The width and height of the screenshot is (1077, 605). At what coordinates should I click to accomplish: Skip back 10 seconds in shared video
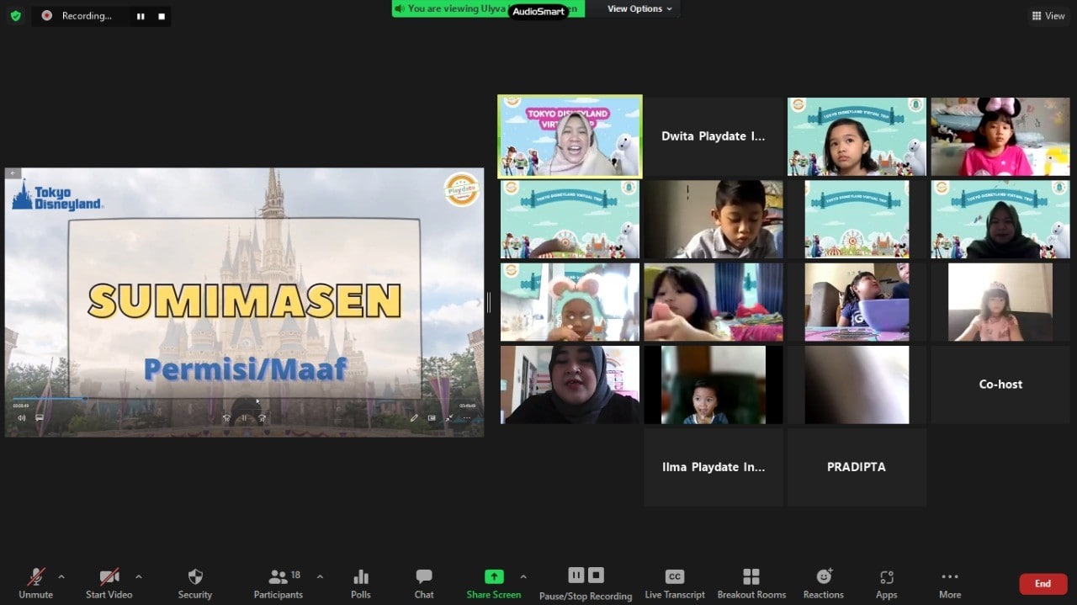pyautogui.click(x=226, y=417)
